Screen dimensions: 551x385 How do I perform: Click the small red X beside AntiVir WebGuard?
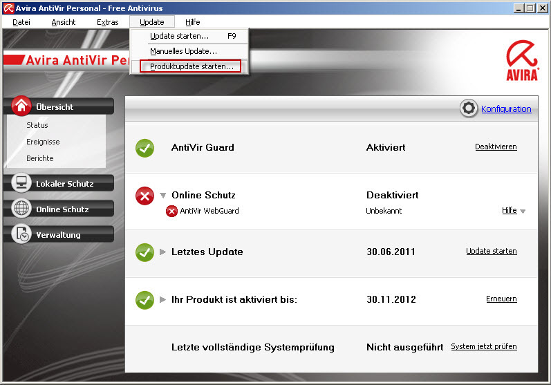point(171,211)
